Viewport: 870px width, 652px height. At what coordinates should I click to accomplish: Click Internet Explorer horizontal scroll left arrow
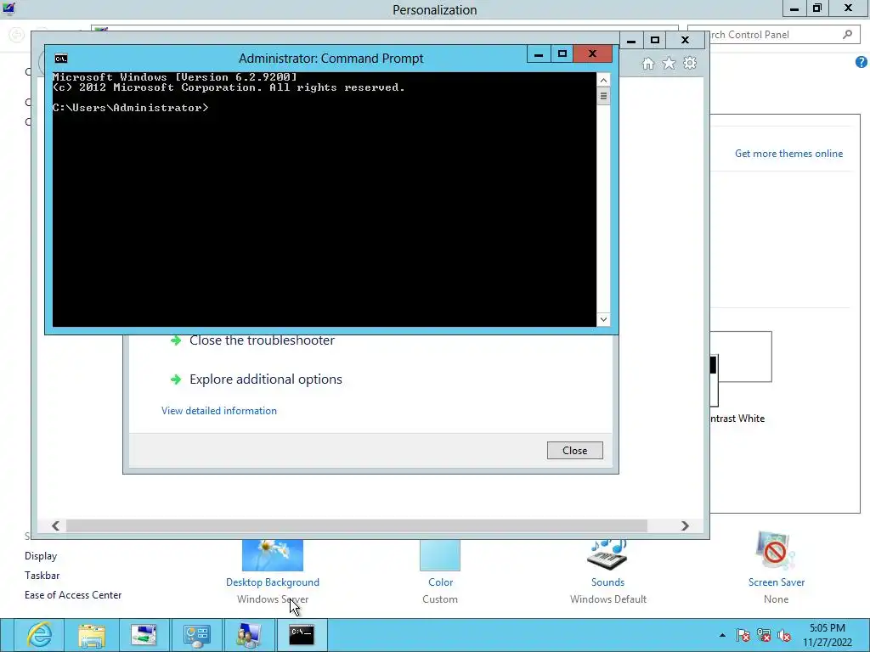pyautogui.click(x=55, y=526)
